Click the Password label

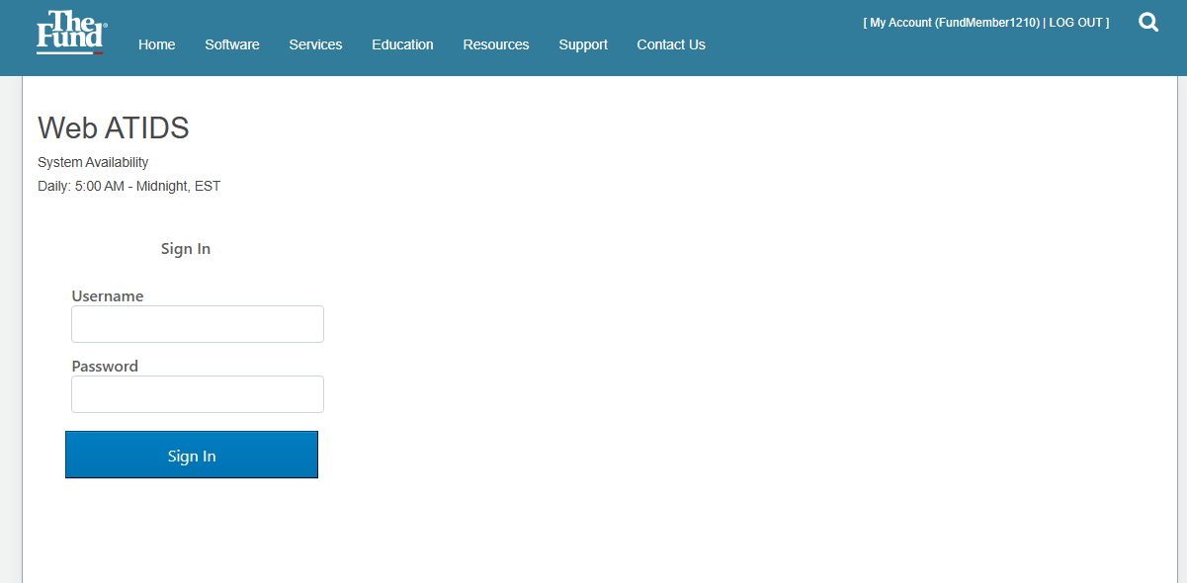tap(105, 367)
